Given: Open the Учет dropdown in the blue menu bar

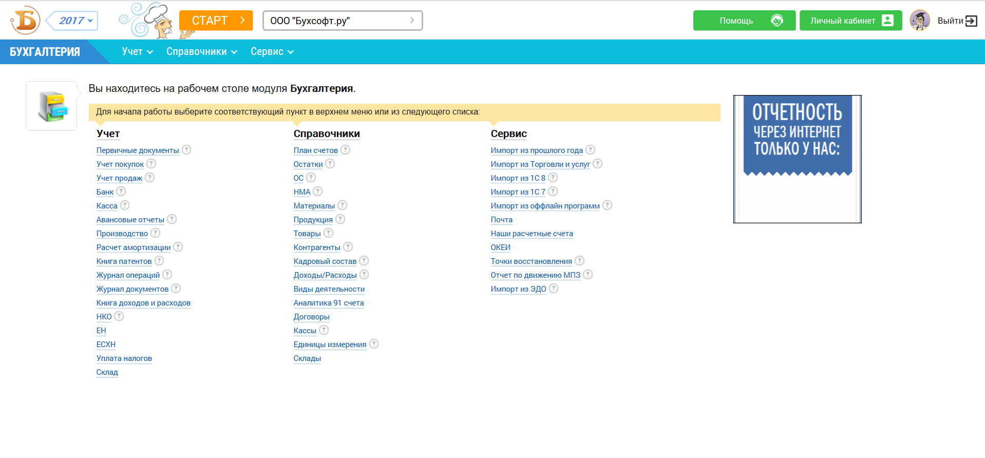Looking at the screenshot, I should (x=138, y=52).
